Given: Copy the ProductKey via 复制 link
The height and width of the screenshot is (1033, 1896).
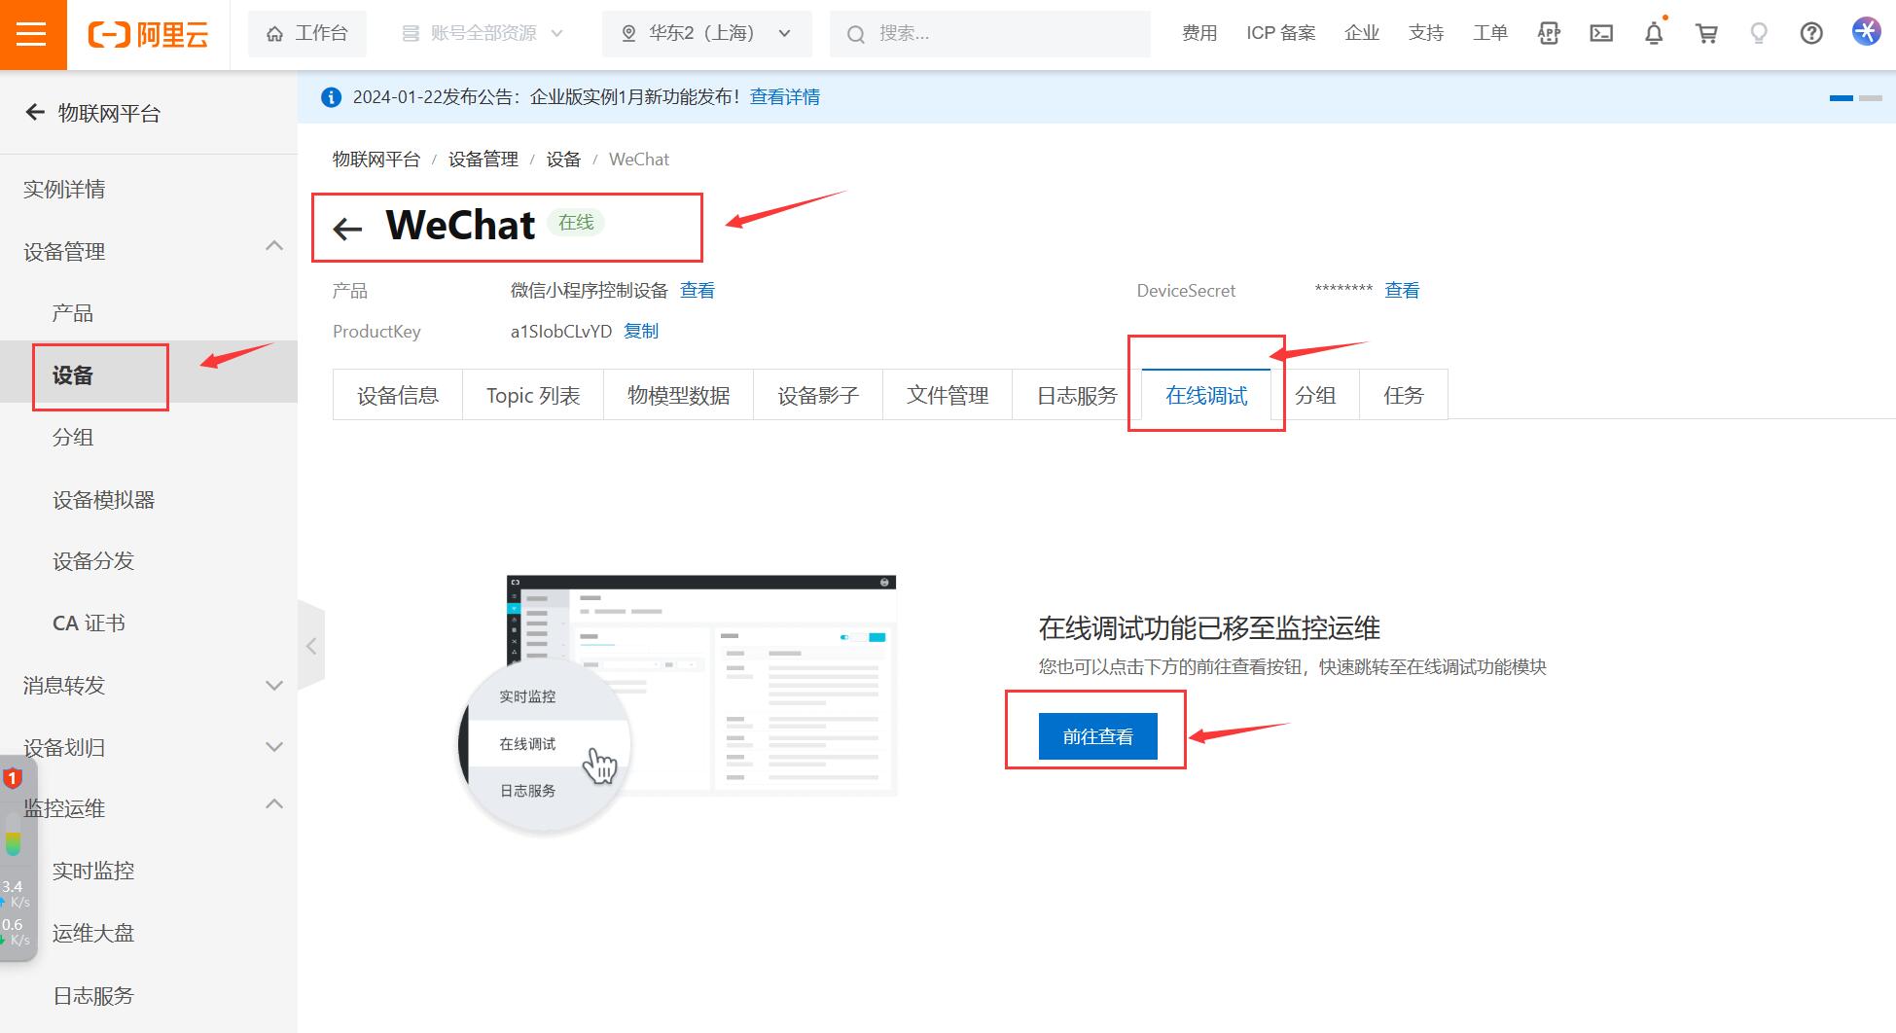Looking at the screenshot, I should (641, 332).
